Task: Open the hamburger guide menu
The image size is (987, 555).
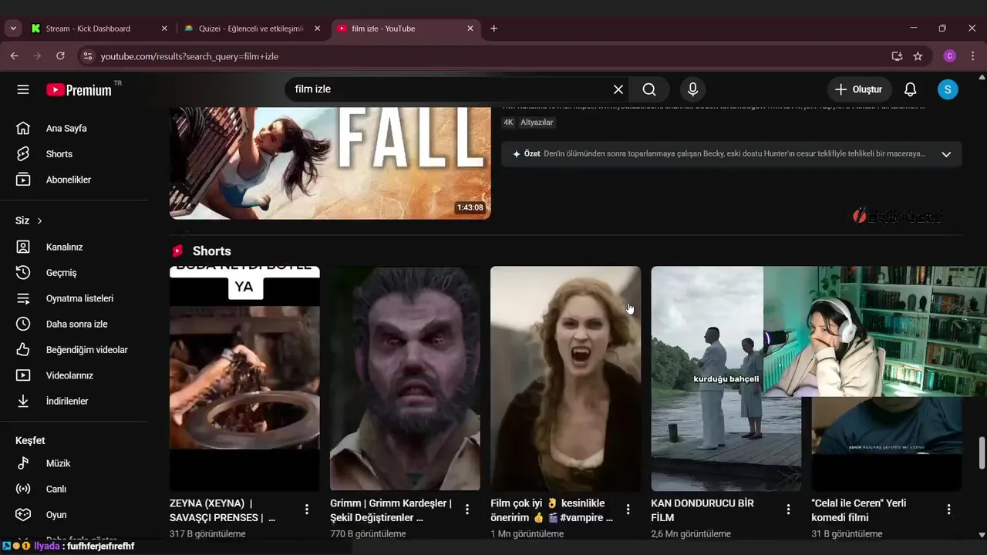Action: 23,89
